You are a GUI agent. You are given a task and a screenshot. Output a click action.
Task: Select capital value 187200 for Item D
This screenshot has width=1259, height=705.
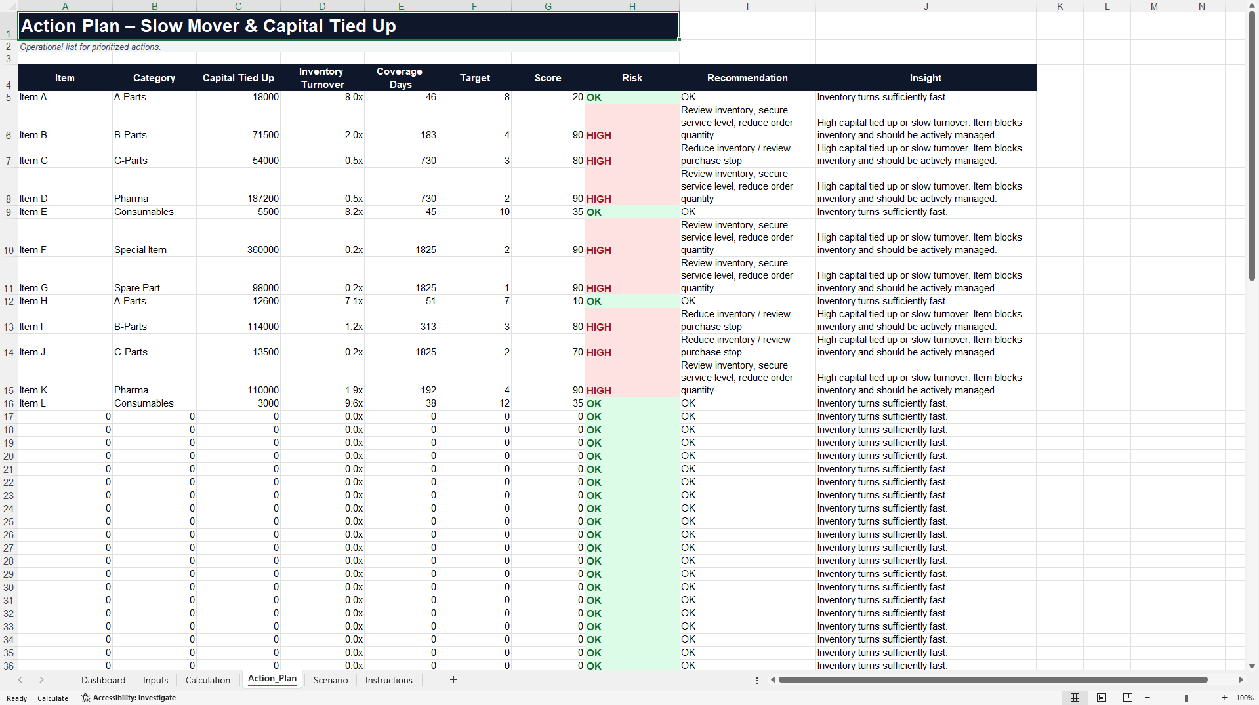[238, 187]
